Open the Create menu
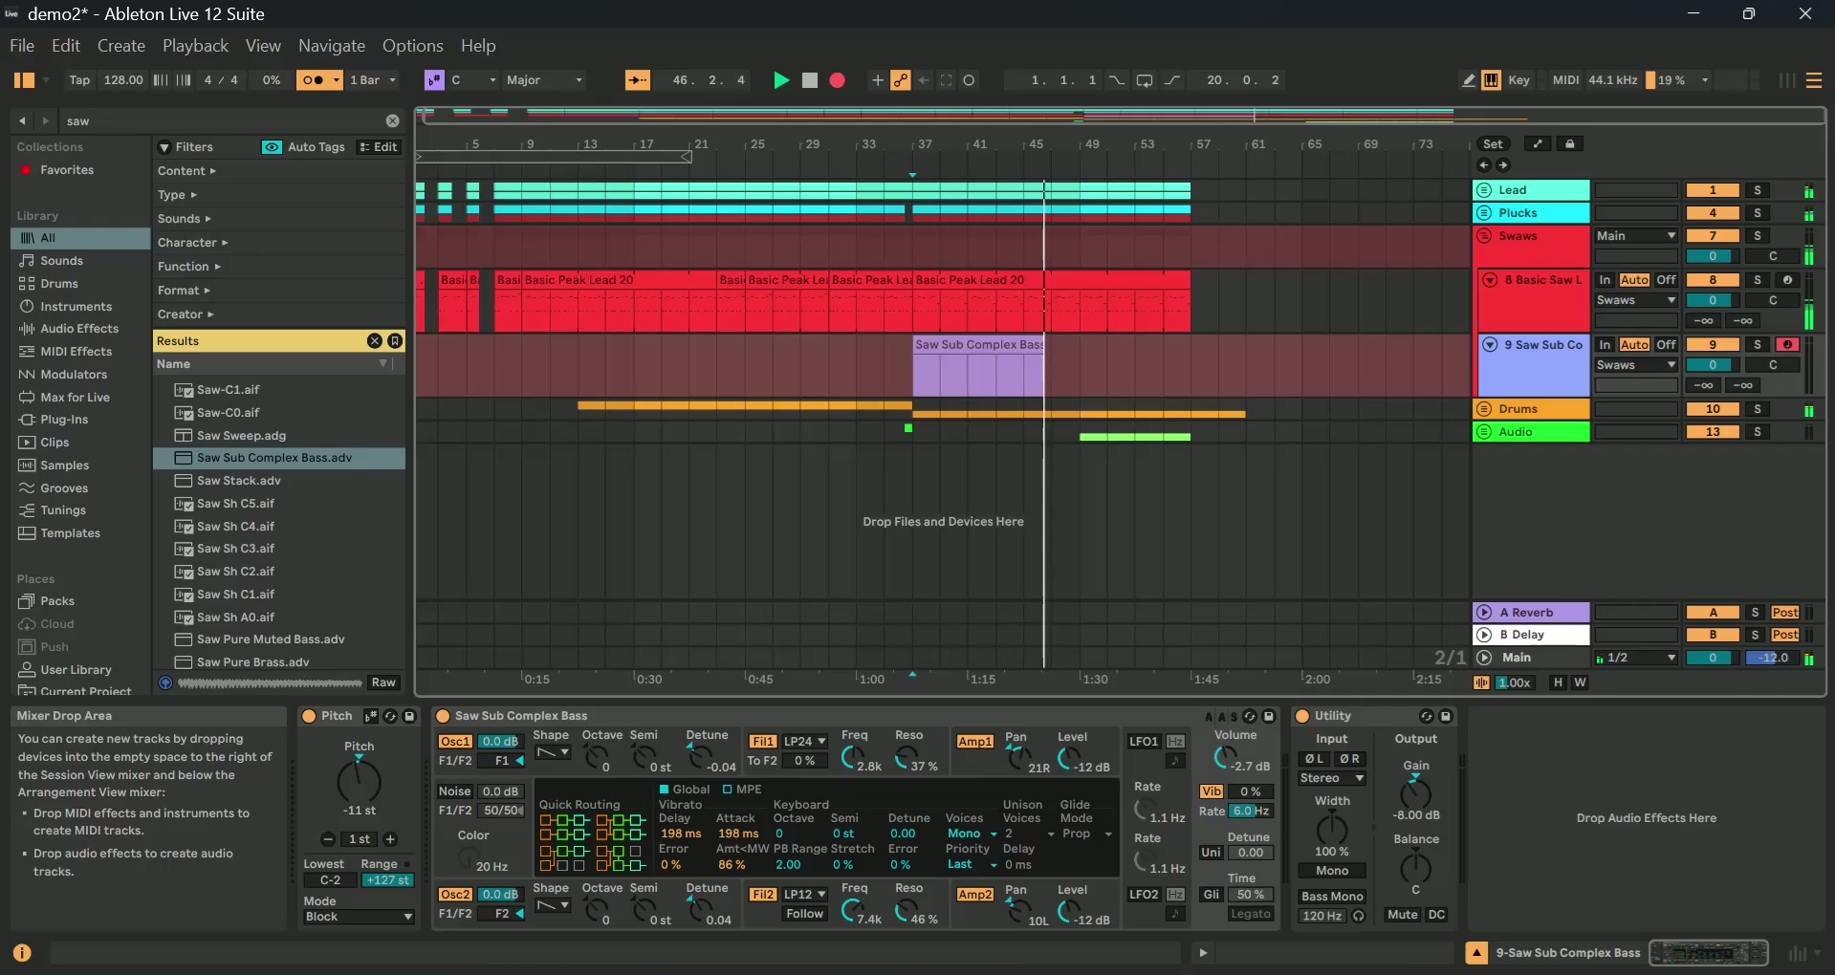 [121, 46]
